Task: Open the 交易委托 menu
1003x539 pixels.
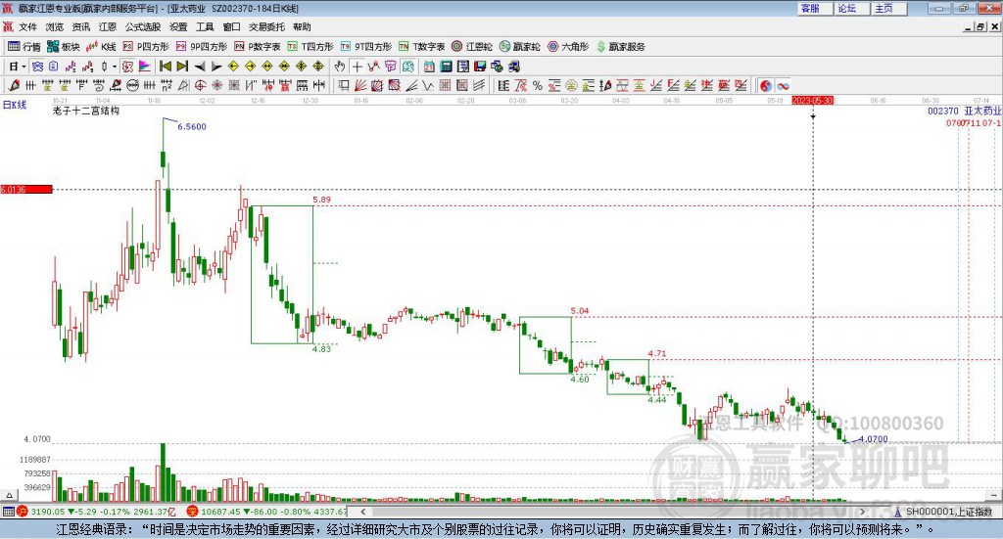Action: point(266,26)
